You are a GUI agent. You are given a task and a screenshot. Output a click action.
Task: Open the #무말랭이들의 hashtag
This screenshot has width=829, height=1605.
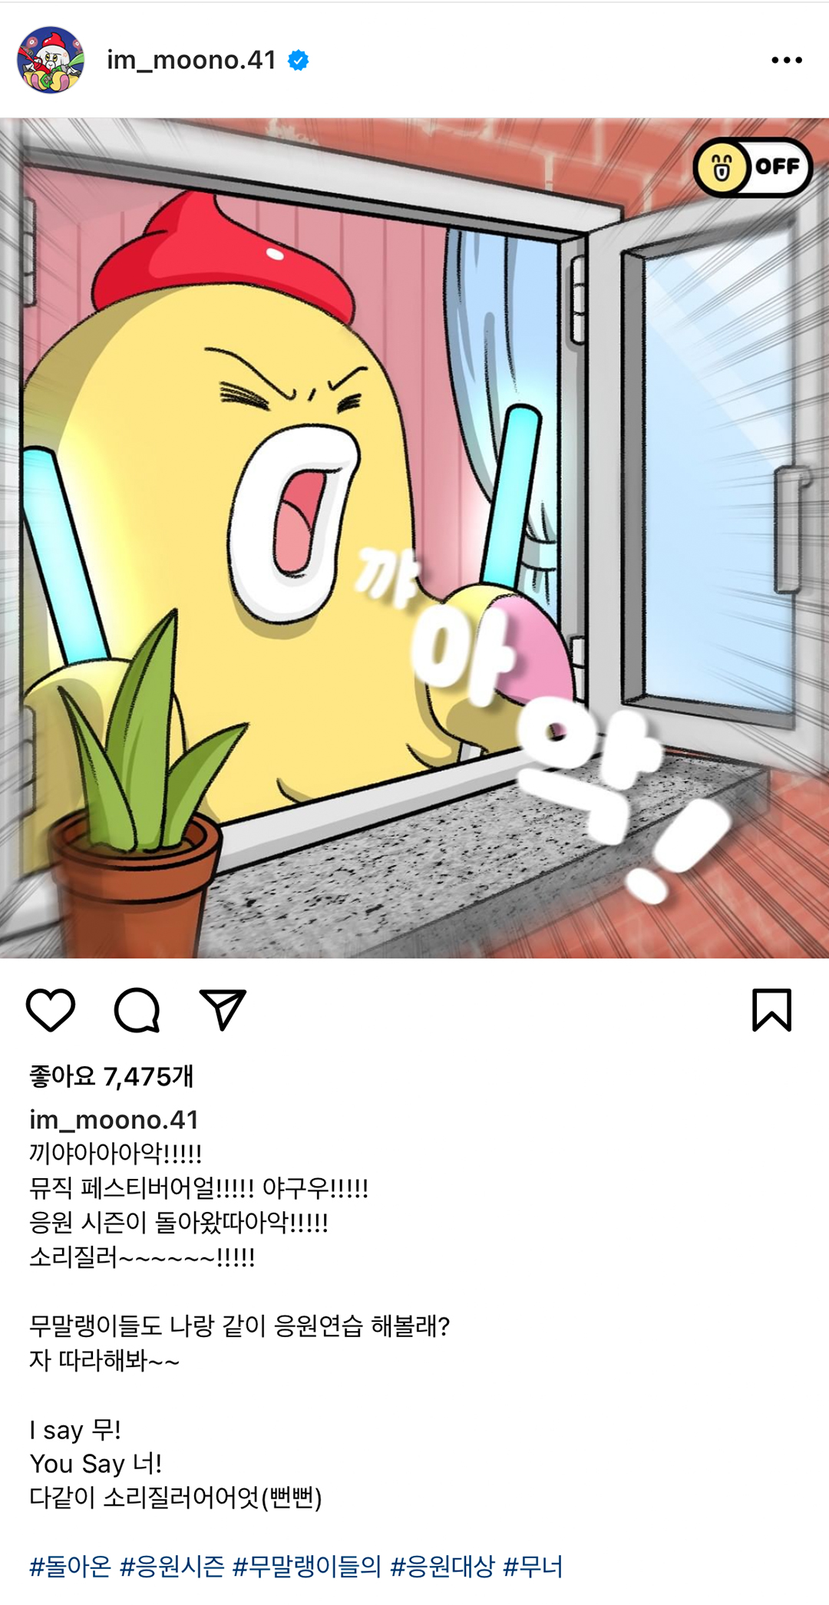(307, 1566)
